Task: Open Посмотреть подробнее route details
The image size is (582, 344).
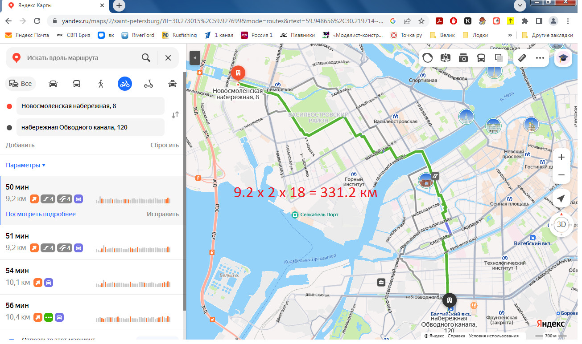Action: (41, 214)
